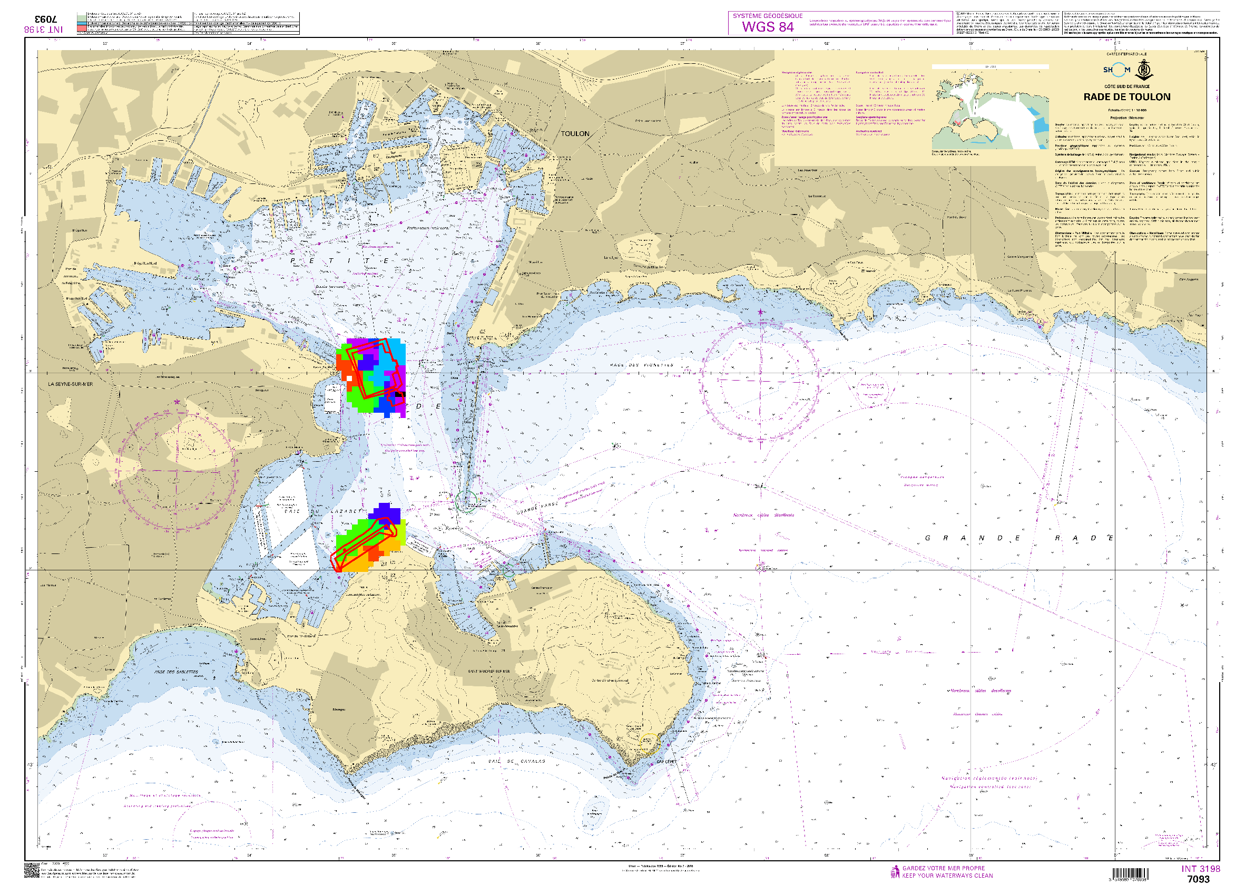Click the GRANDE RADE water label
1245x894 pixels.
pos(1019,538)
